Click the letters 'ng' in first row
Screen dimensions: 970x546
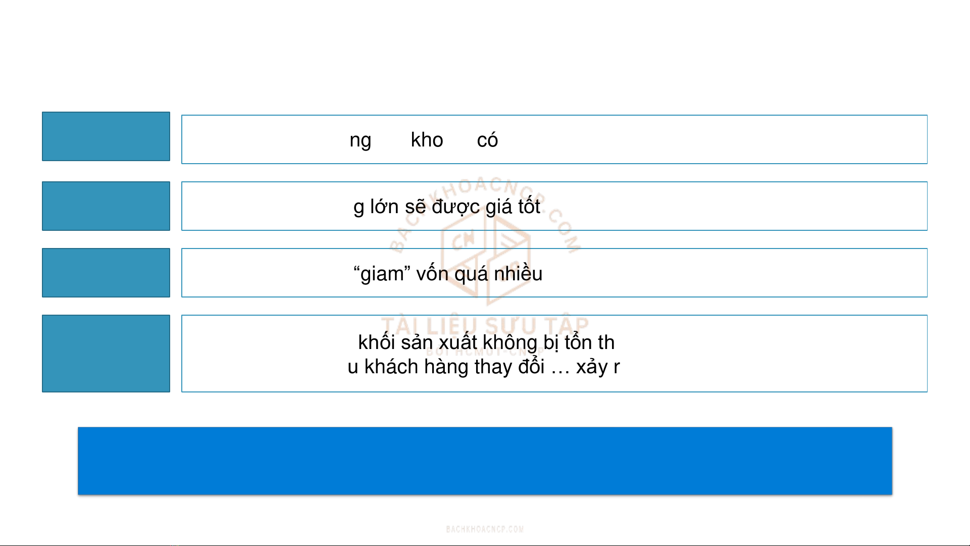click(x=360, y=140)
